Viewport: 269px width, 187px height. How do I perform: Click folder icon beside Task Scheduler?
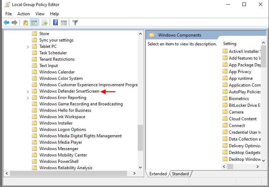click(34, 53)
